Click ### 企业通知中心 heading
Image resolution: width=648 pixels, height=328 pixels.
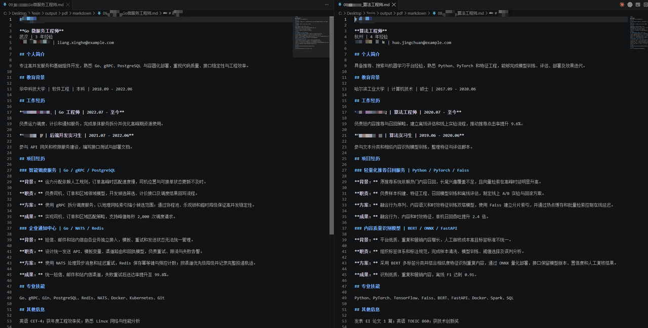(x=61, y=228)
